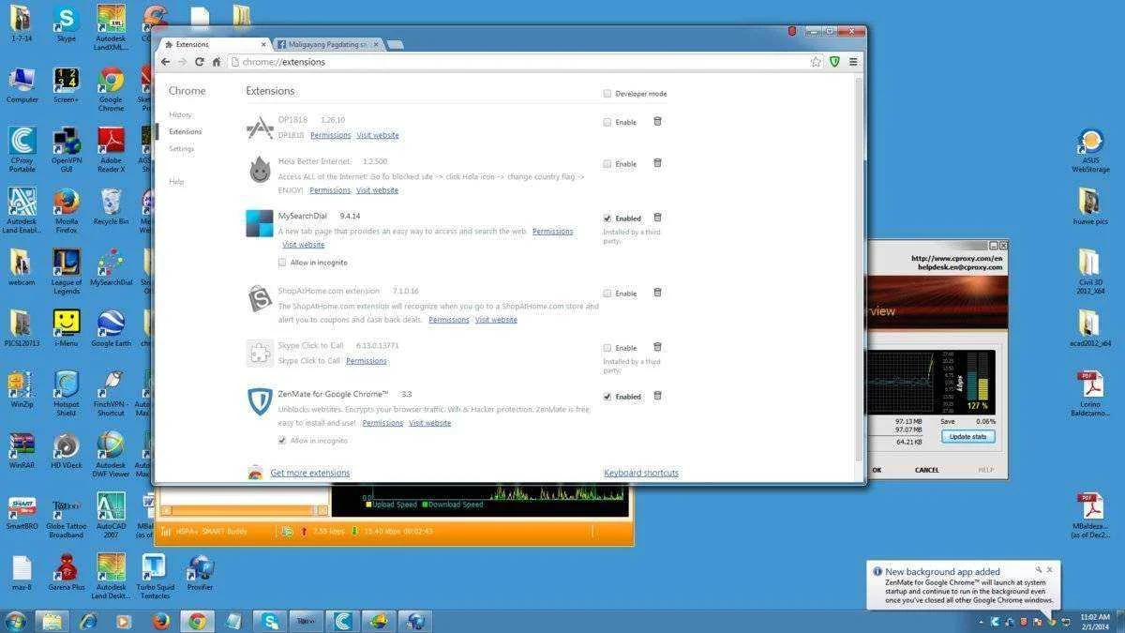Remove Skype Click to Call trash icon

pos(657,346)
